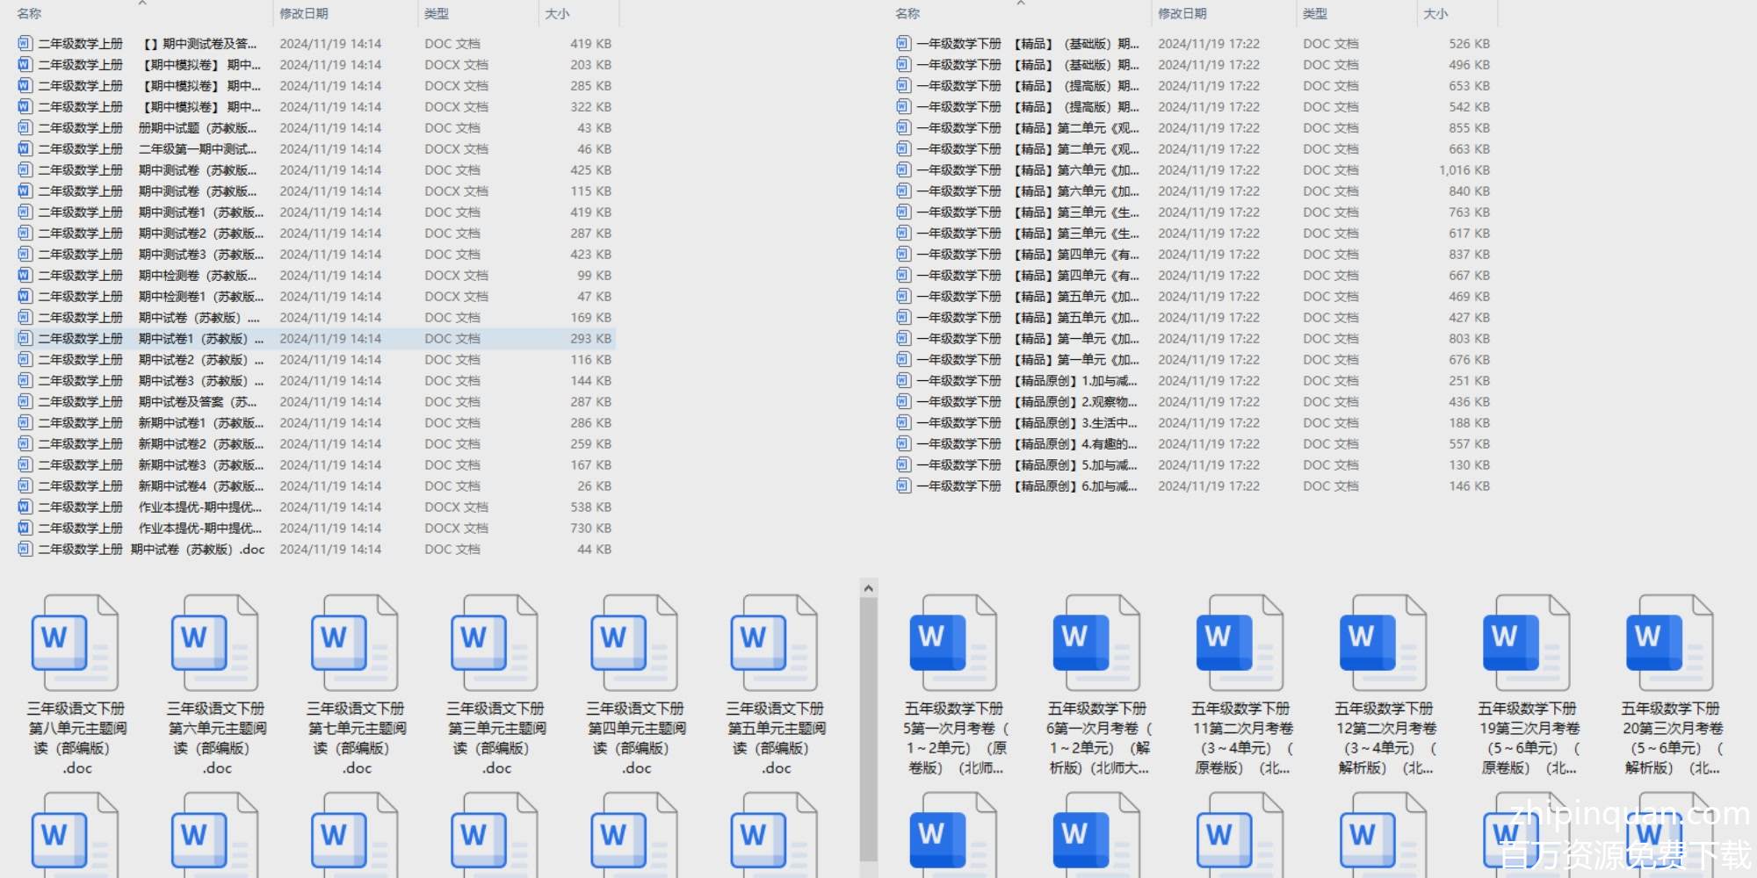Viewport: 1757px width, 878px height.
Task: Click sort arrow above 名称 in 二年级数学上册 list
Action: pos(142,4)
